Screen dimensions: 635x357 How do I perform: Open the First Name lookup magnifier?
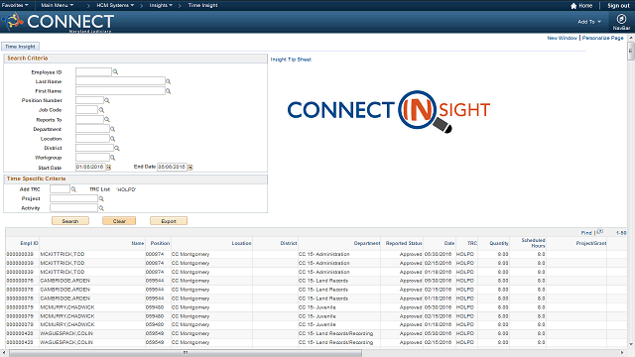point(169,91)
